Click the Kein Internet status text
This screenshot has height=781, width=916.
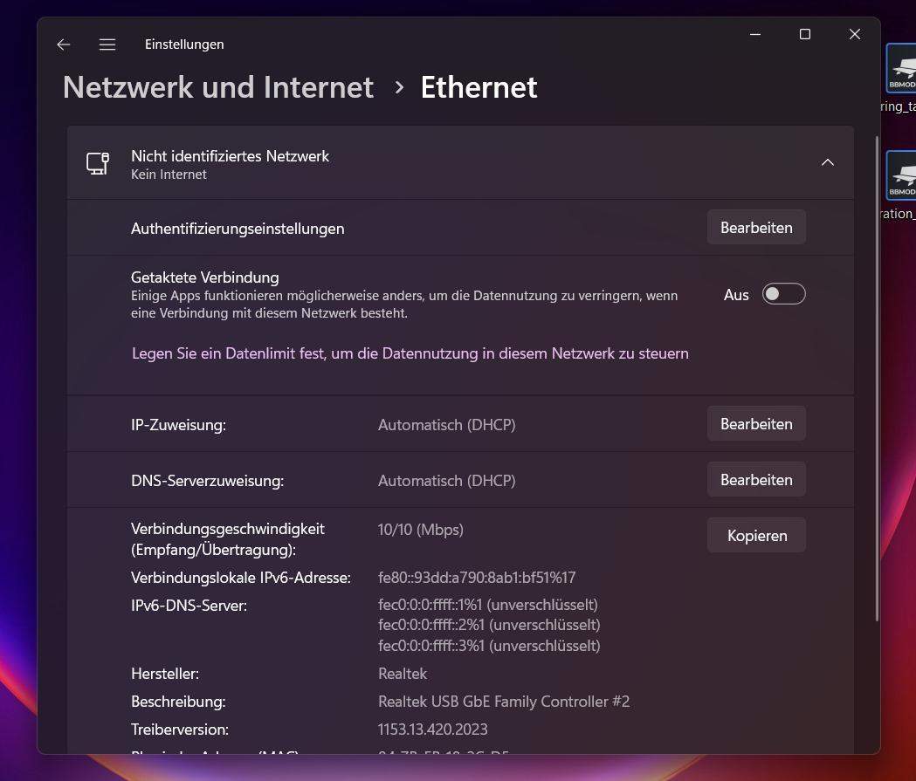click(169, 174)
